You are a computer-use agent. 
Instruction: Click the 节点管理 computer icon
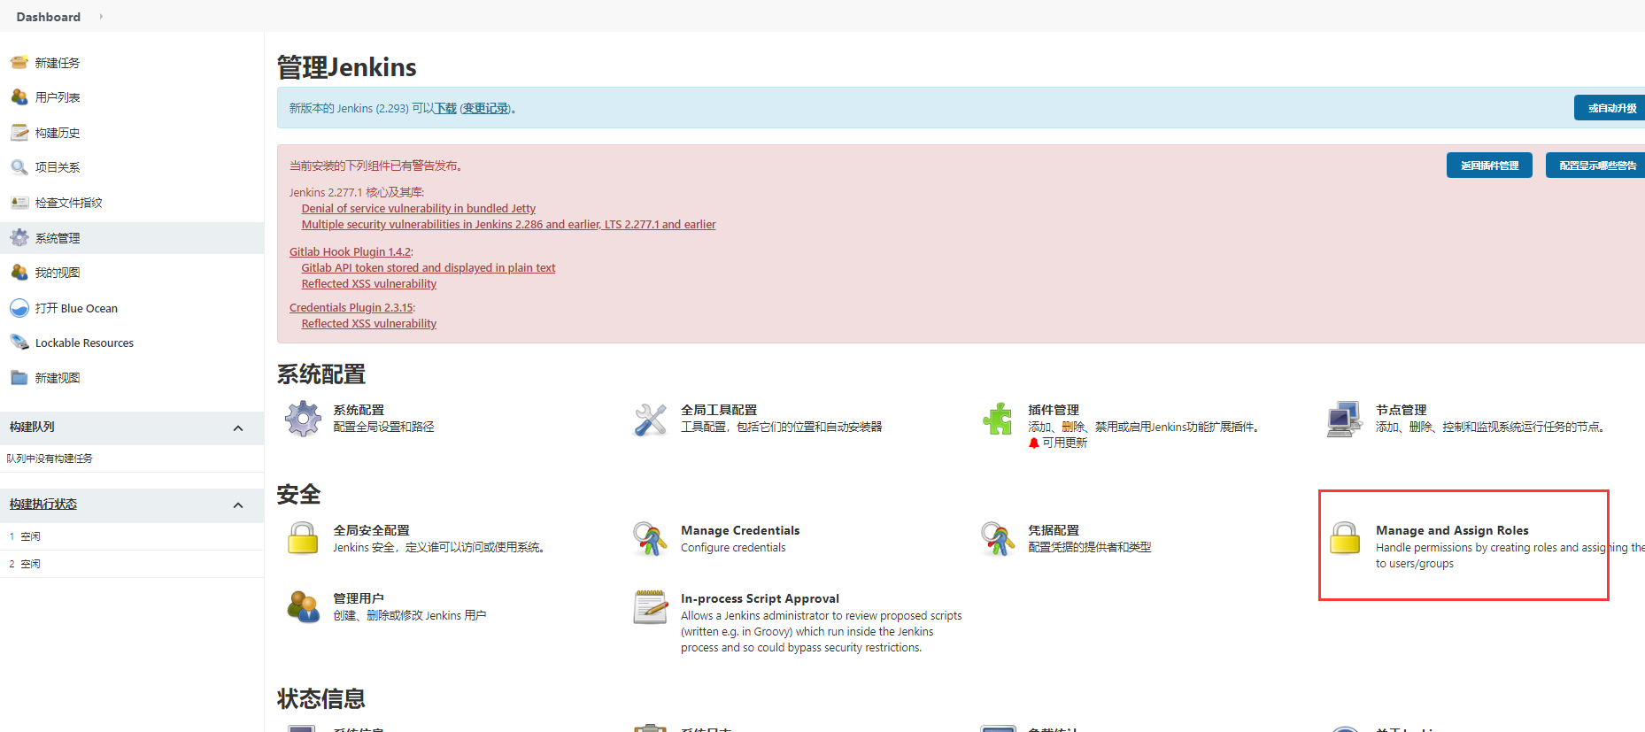(x=1345, y=419)
